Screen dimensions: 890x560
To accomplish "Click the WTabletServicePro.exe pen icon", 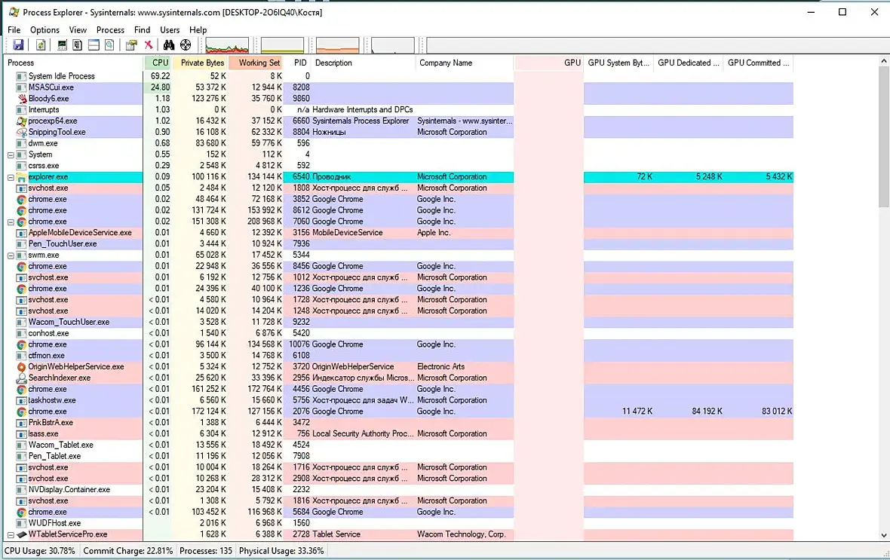I will click(x=22, y=534).
